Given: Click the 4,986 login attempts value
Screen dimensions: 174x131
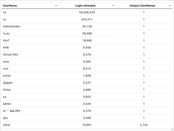Looking at the screenshot, I should tap(87, 90).
